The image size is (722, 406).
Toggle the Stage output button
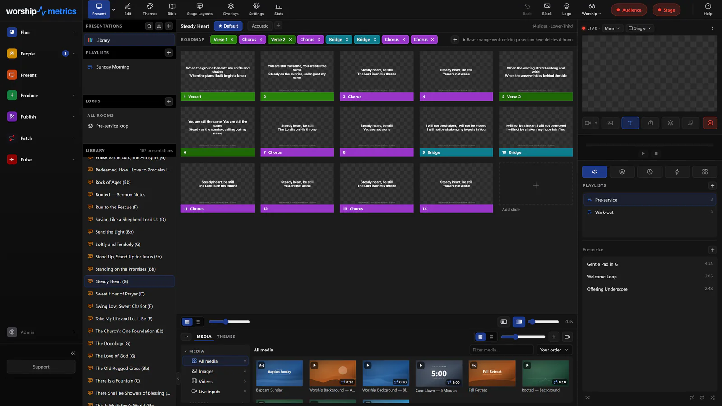click(666, 10)
